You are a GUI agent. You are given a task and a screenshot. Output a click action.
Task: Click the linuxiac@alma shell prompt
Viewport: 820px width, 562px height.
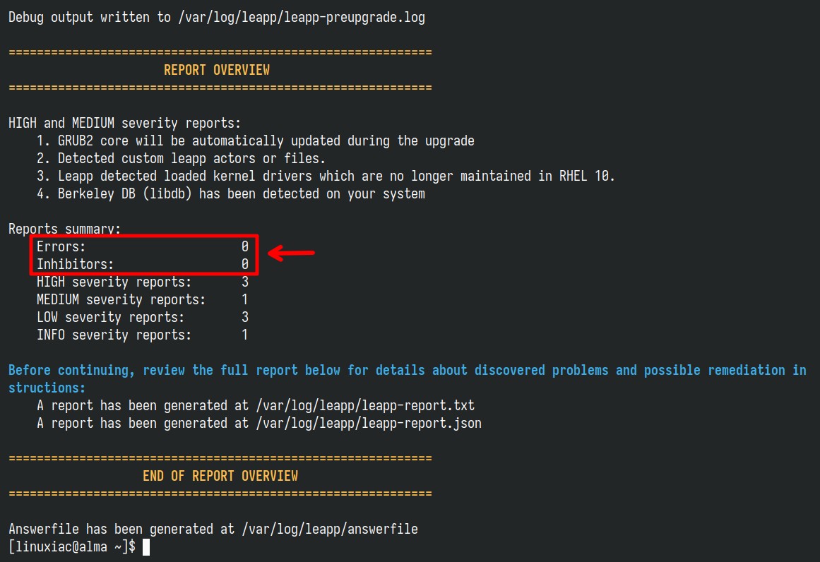tap(72, 547)
